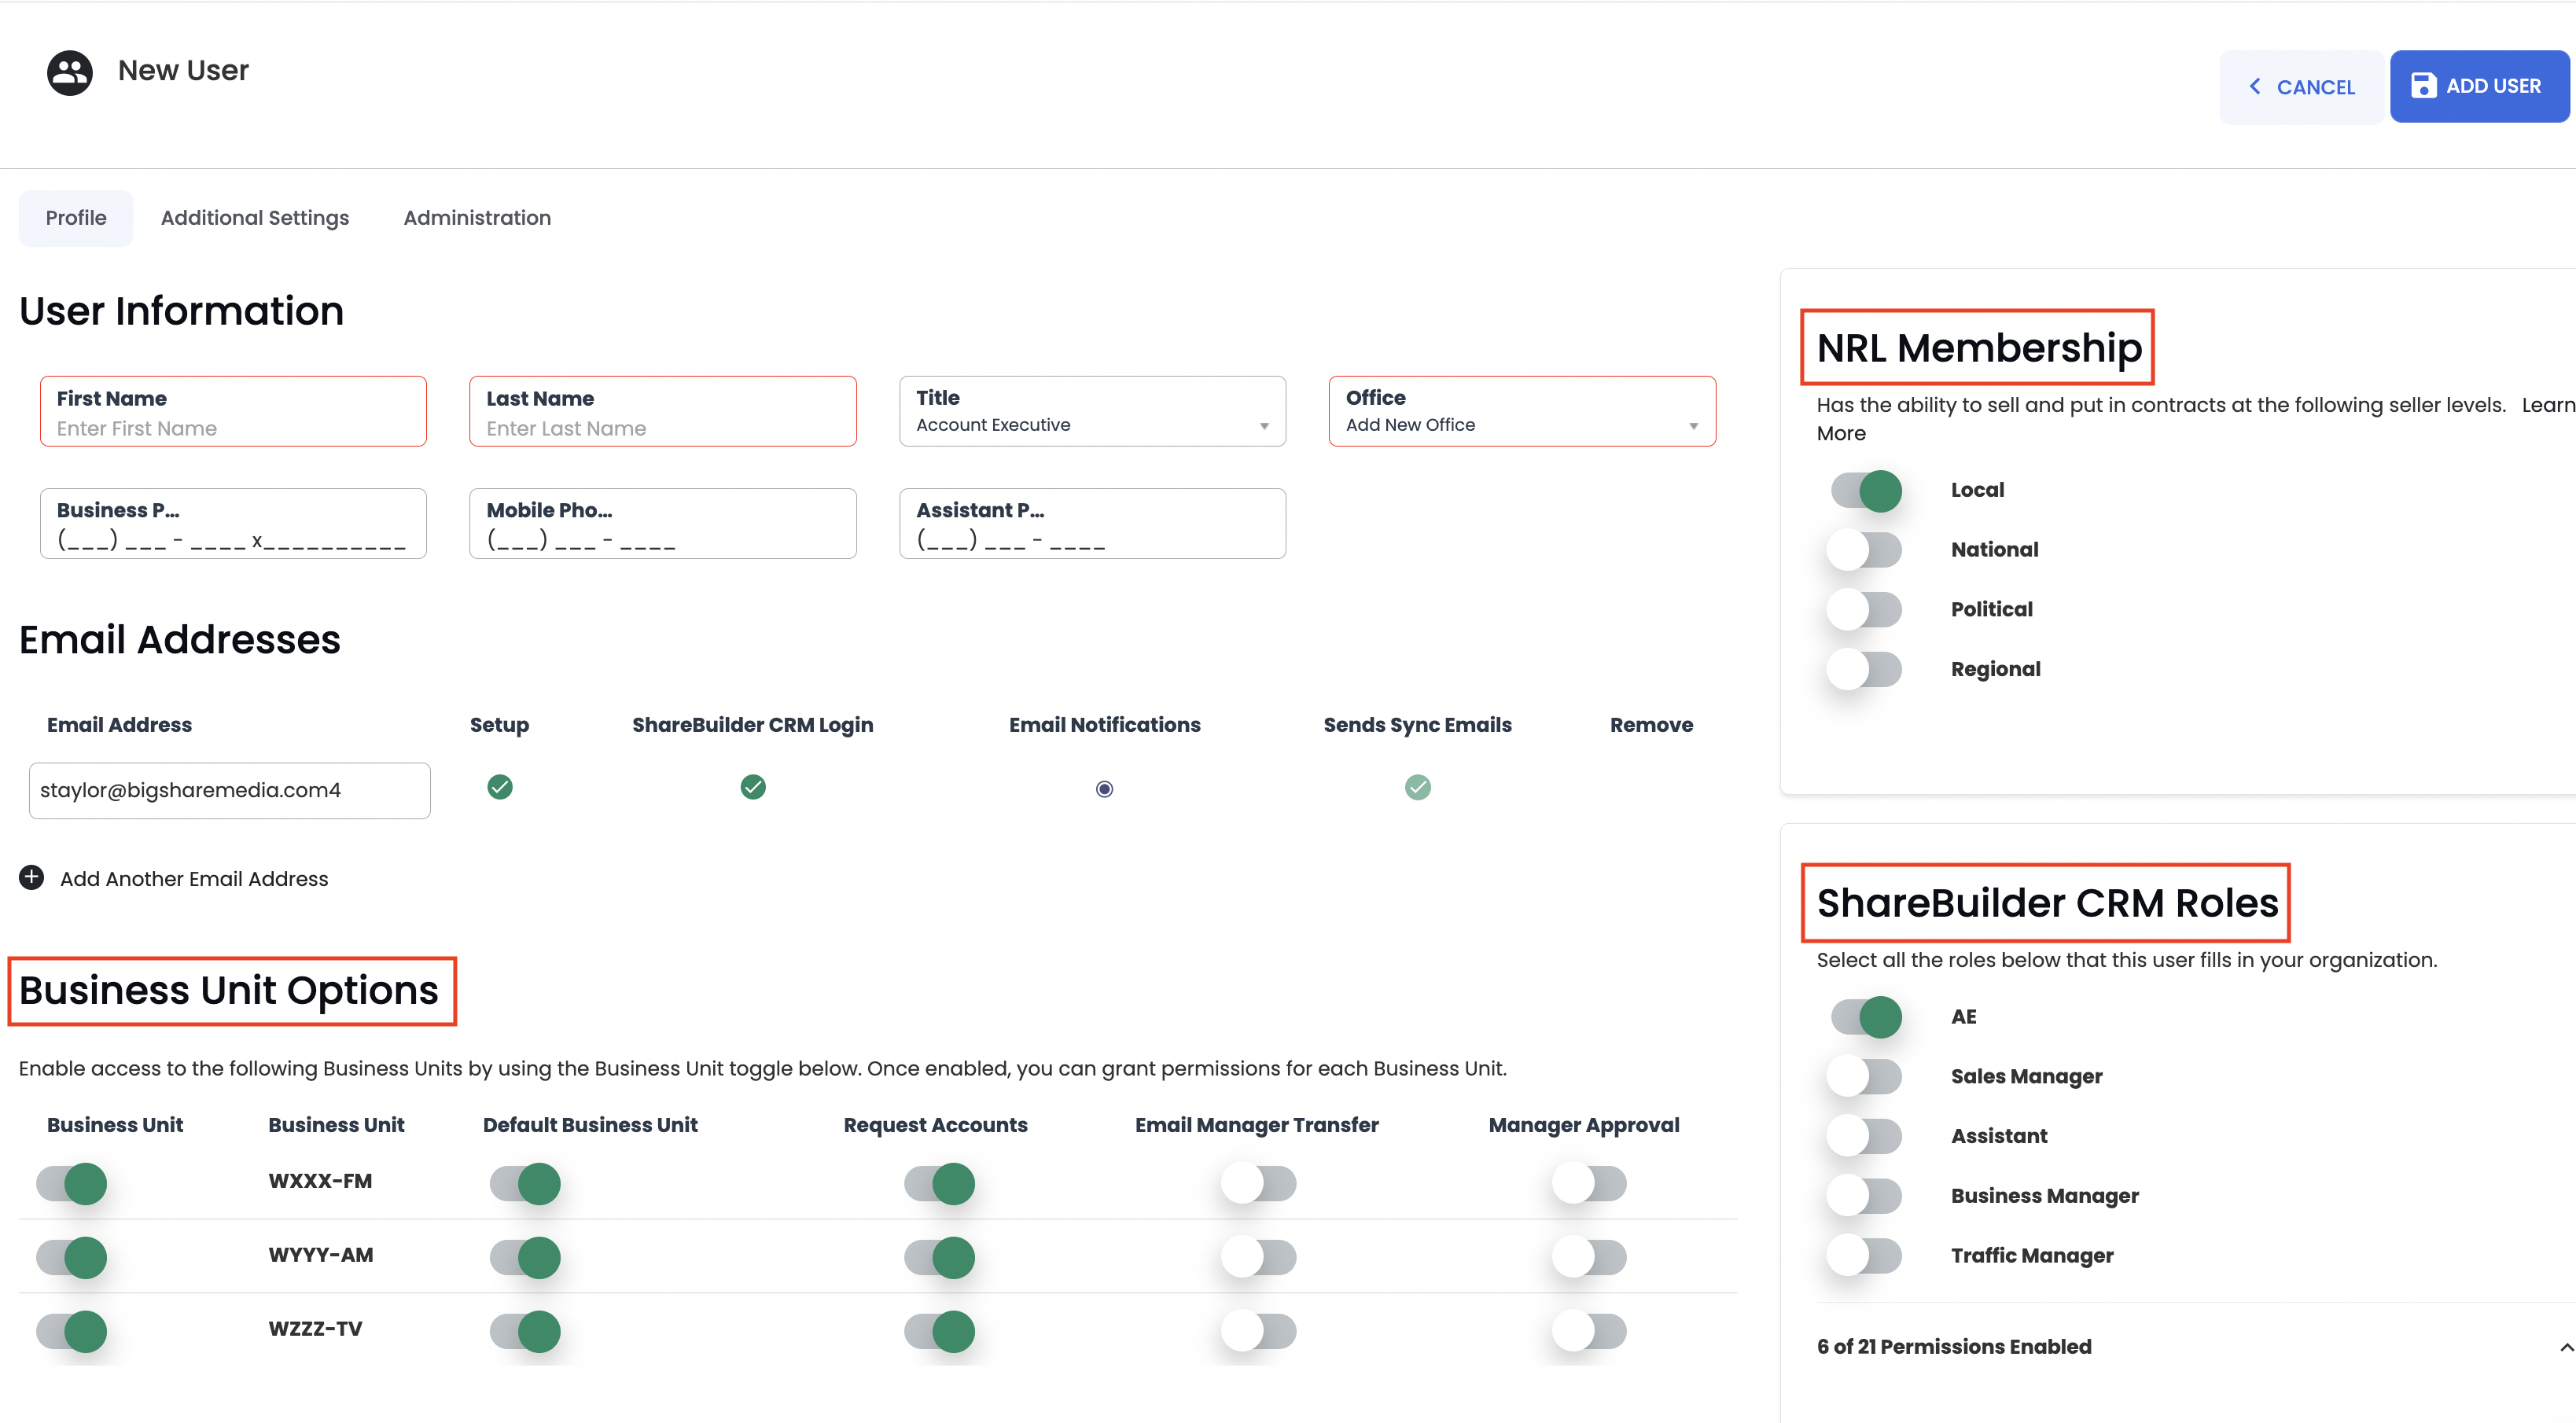Disable the Local NRL membership toggle

coord(1866,491)
